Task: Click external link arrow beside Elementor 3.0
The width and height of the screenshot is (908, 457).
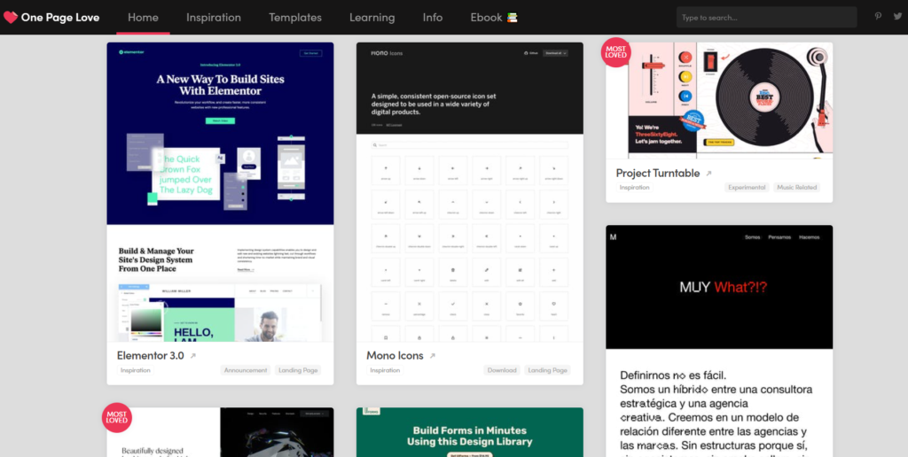Action: pyautogui.click(x=192, y=356)
